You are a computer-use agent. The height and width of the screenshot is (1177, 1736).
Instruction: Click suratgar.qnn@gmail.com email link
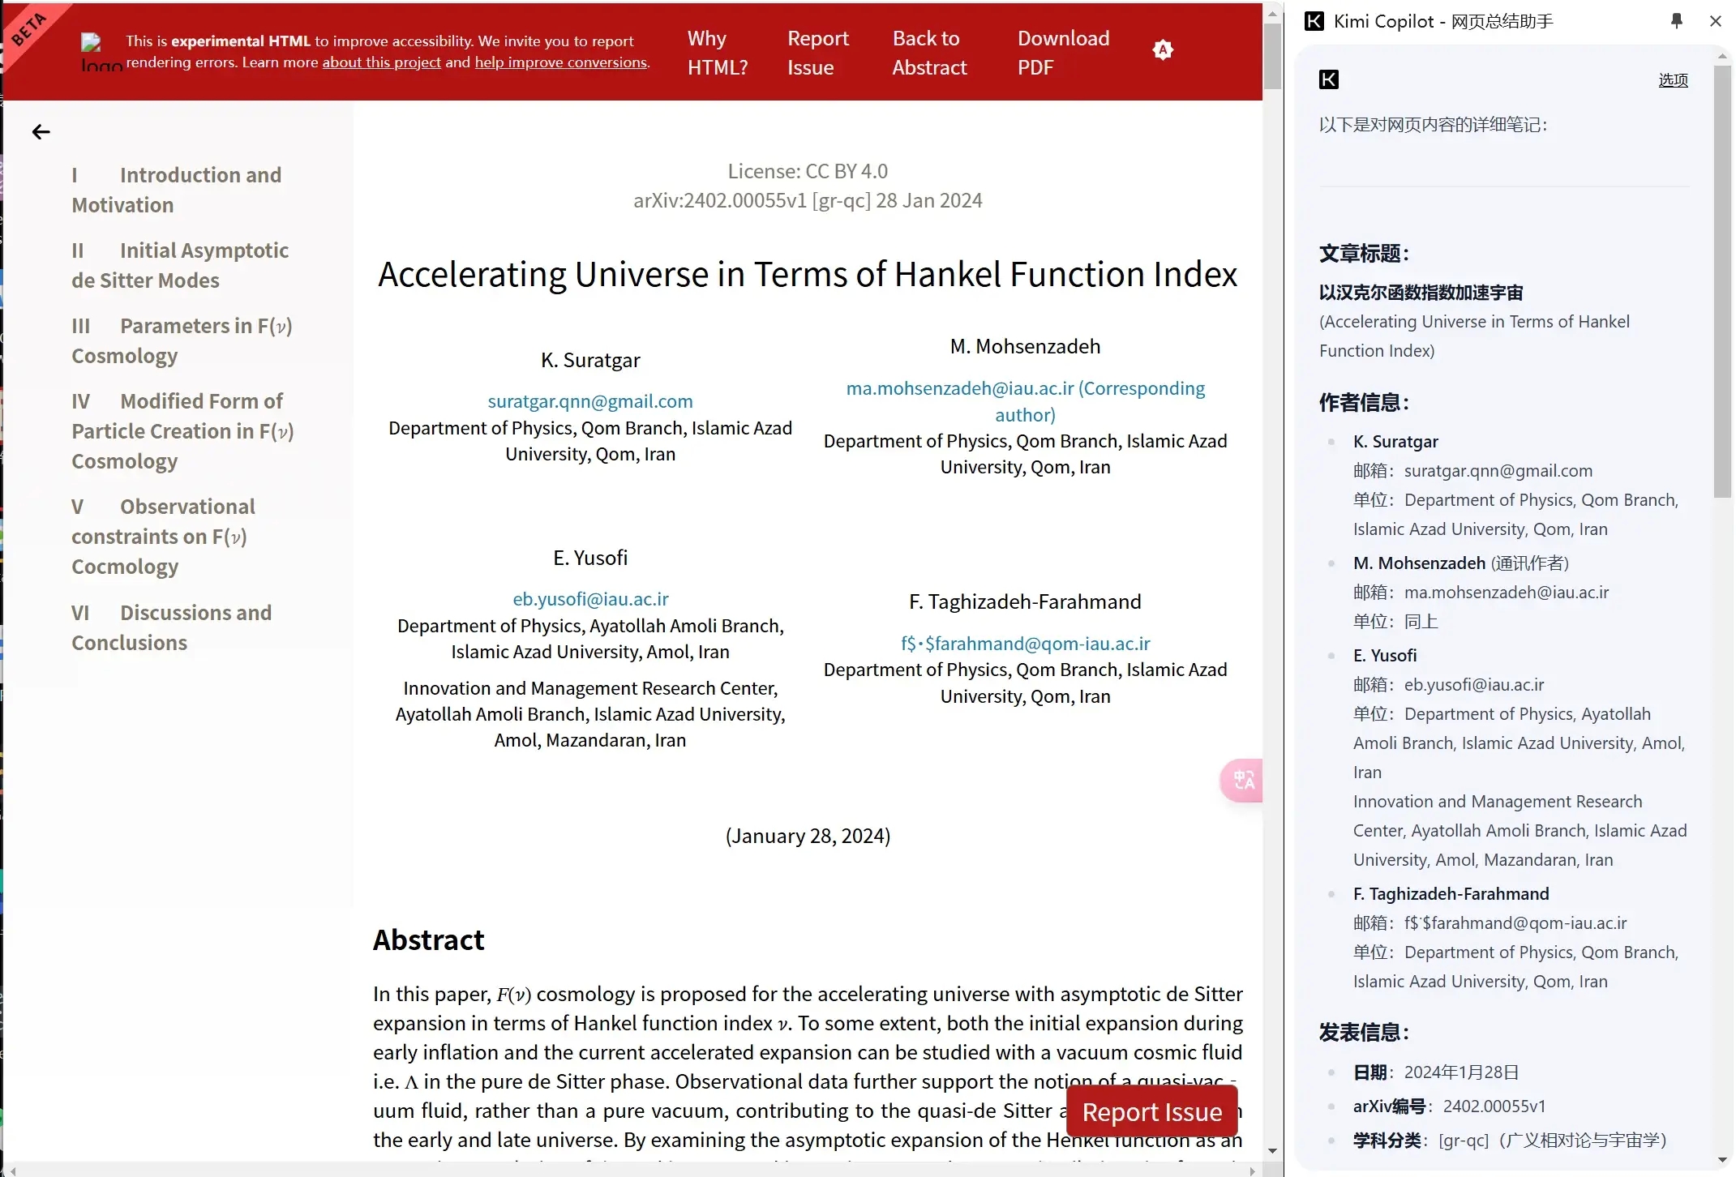click(589, 401)
